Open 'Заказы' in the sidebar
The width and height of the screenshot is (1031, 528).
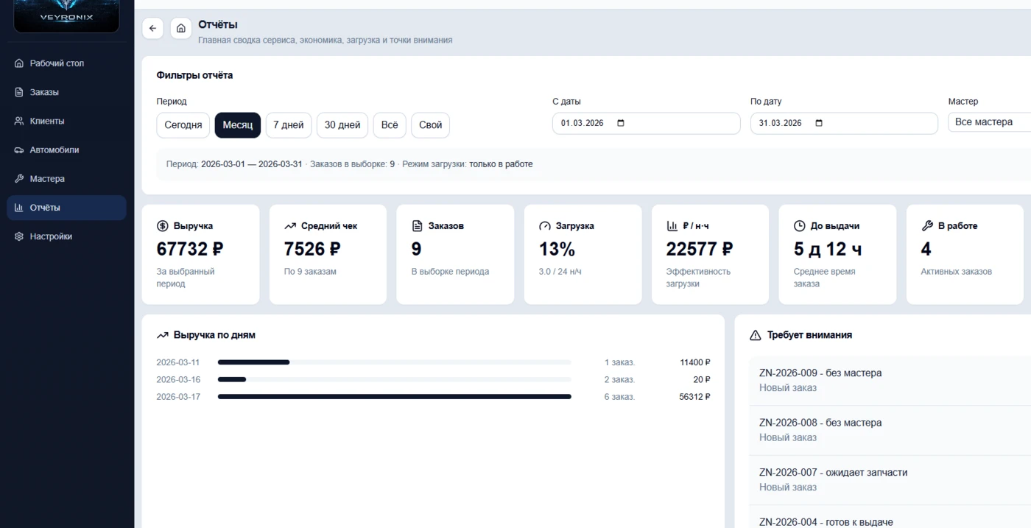click(44, 92)
